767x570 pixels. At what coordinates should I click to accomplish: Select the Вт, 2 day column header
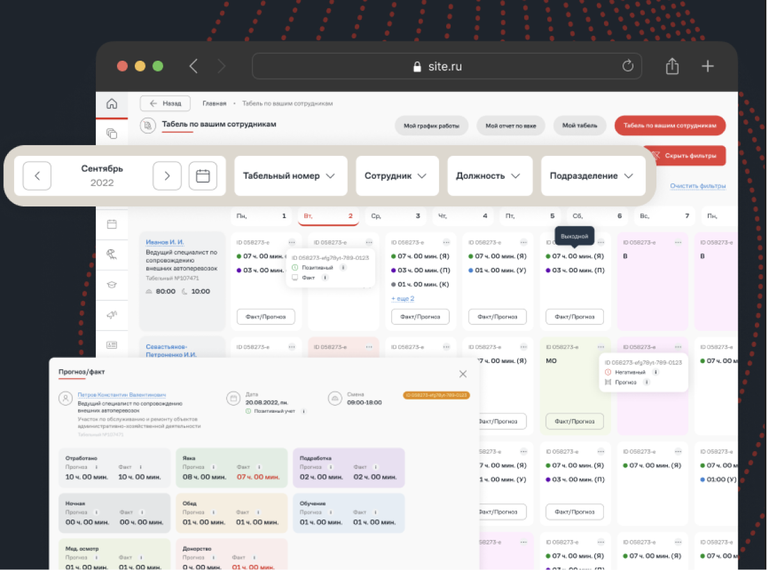(329, 216)
